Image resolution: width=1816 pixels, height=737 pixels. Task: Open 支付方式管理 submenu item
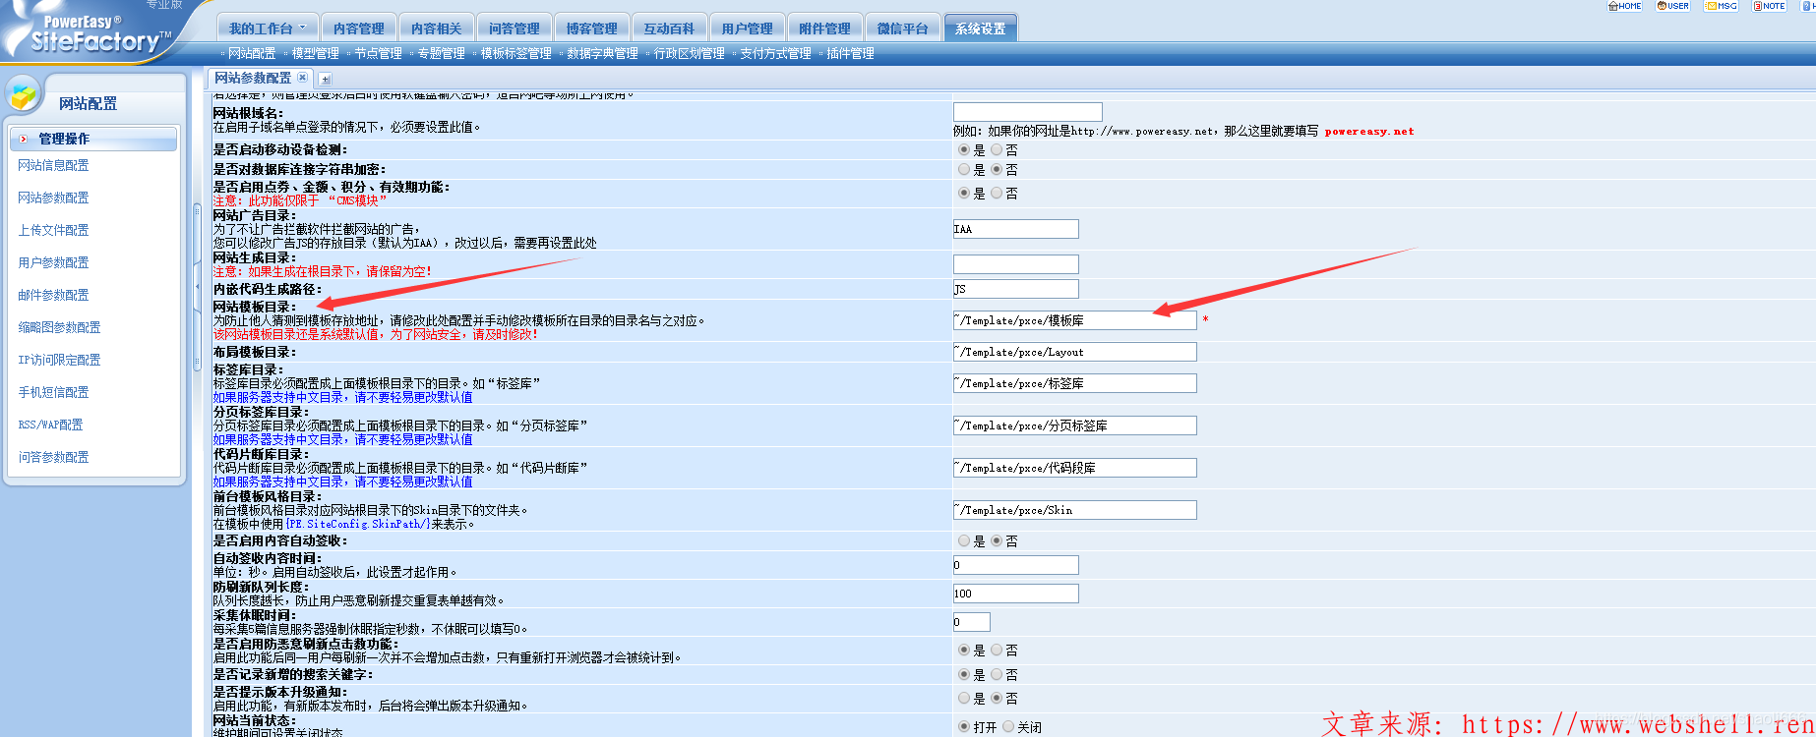tap(775, 53)
